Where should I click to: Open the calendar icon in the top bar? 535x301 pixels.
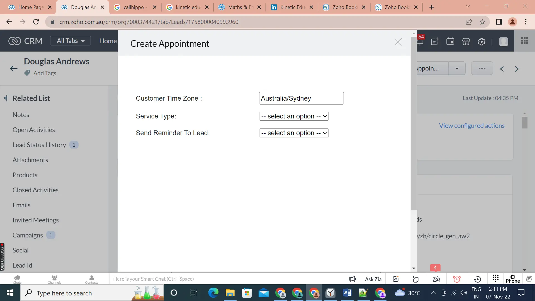(x=451, y=41)
